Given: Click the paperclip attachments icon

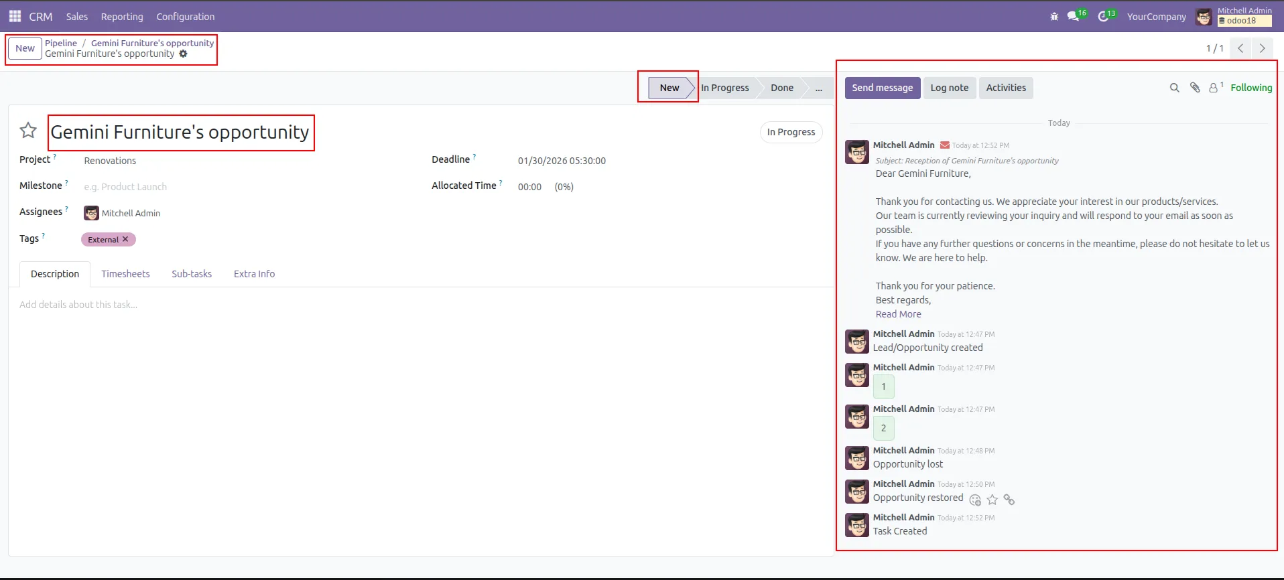Looking at the screenshot, I should (x=1194, y=88).
